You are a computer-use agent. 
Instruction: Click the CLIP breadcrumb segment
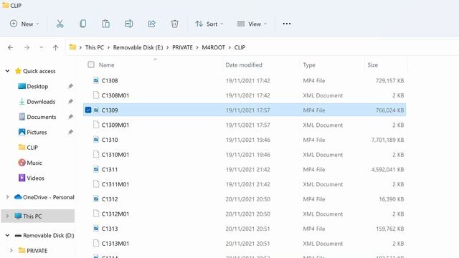(240, 47)
